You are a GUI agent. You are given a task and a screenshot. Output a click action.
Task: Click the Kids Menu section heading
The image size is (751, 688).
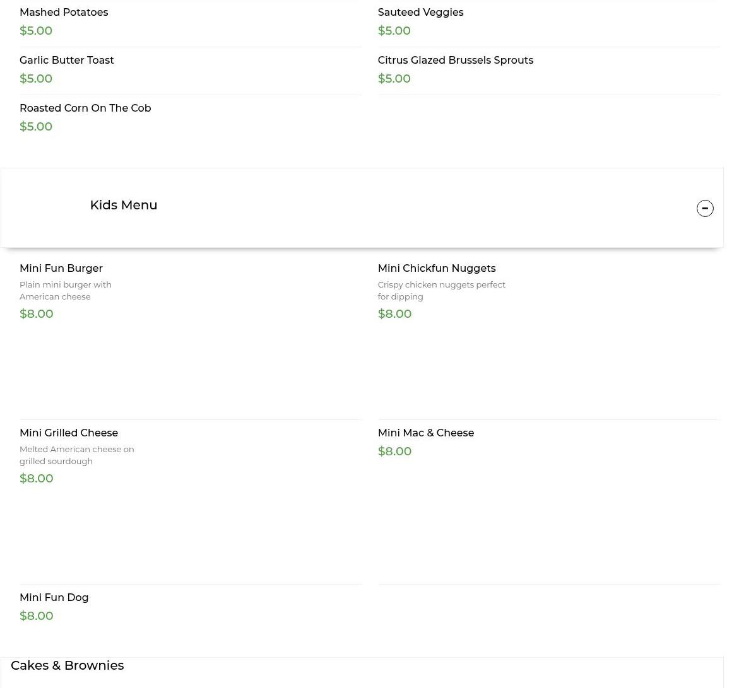124,205
